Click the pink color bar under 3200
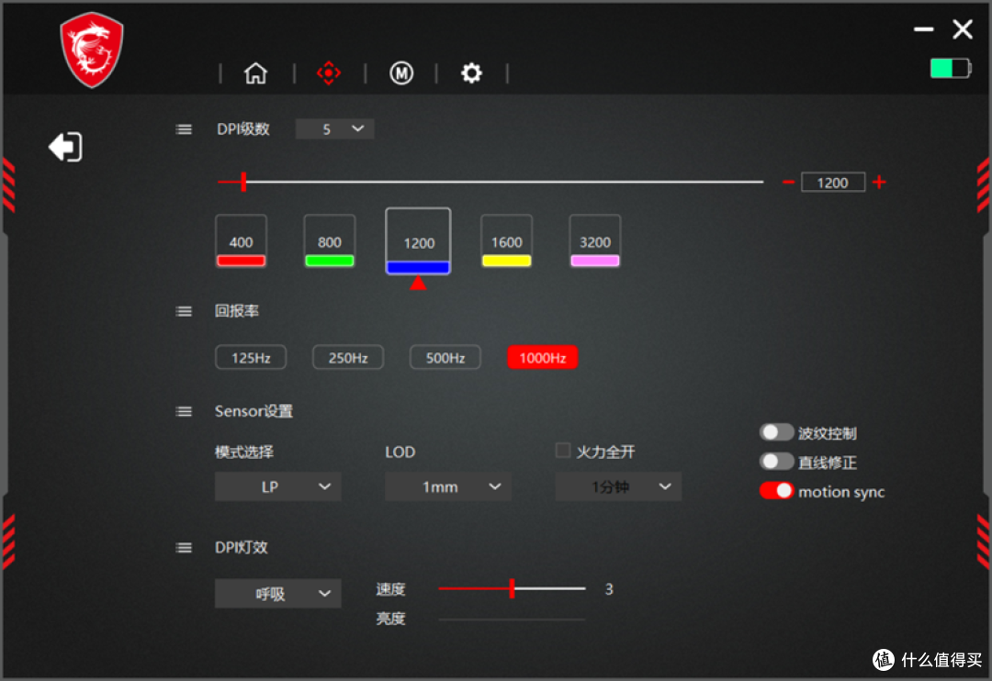 click(595, 261)
